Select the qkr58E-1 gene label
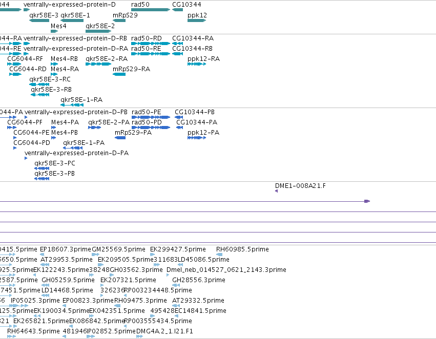The image size is (436, 339). click(x=75, y=15)
